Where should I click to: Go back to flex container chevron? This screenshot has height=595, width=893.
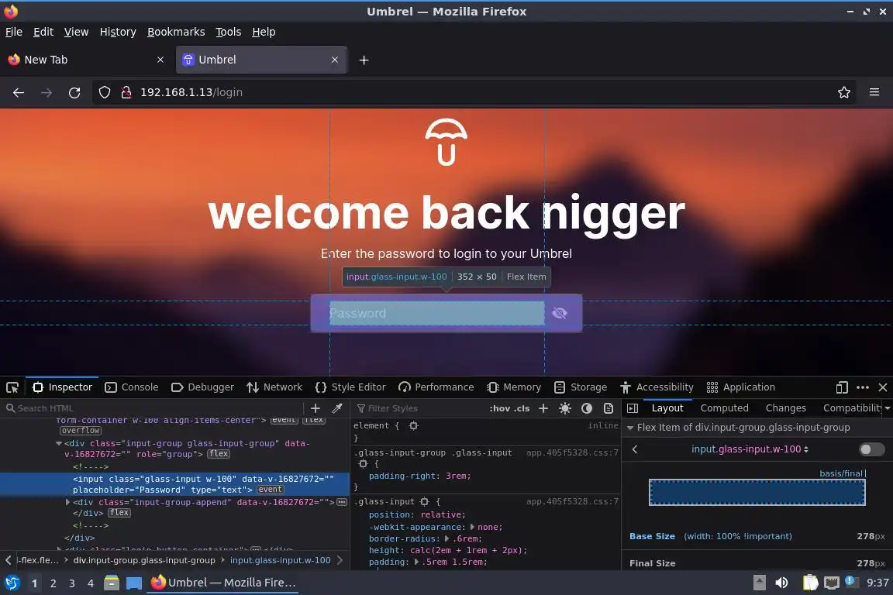point(634,449)
